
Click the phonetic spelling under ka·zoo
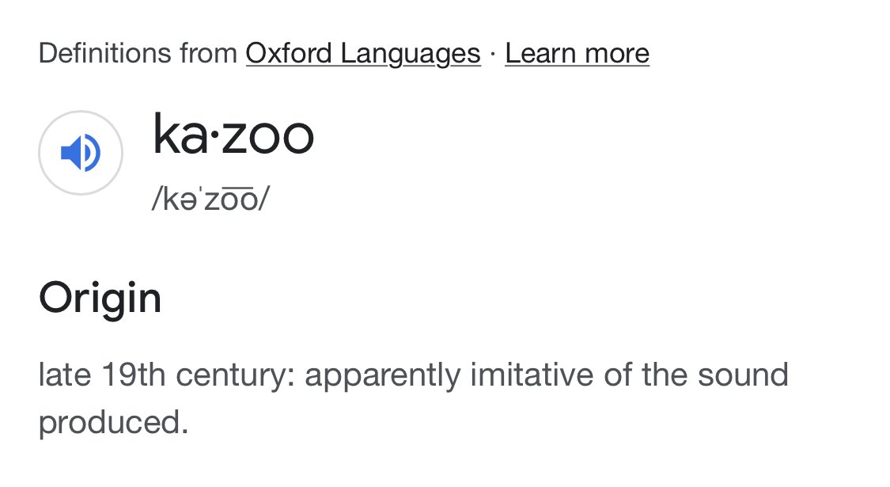coord(210,198)
